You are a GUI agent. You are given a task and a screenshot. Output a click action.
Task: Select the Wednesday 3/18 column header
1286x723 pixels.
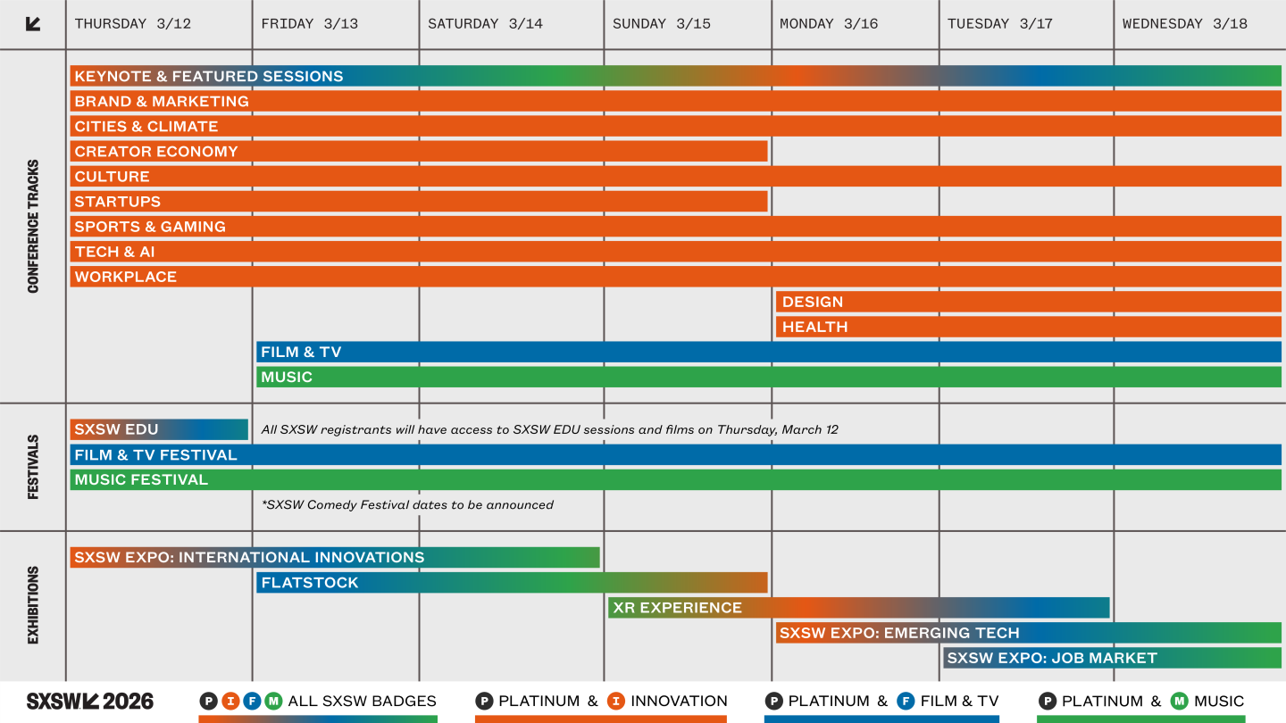1185,24
